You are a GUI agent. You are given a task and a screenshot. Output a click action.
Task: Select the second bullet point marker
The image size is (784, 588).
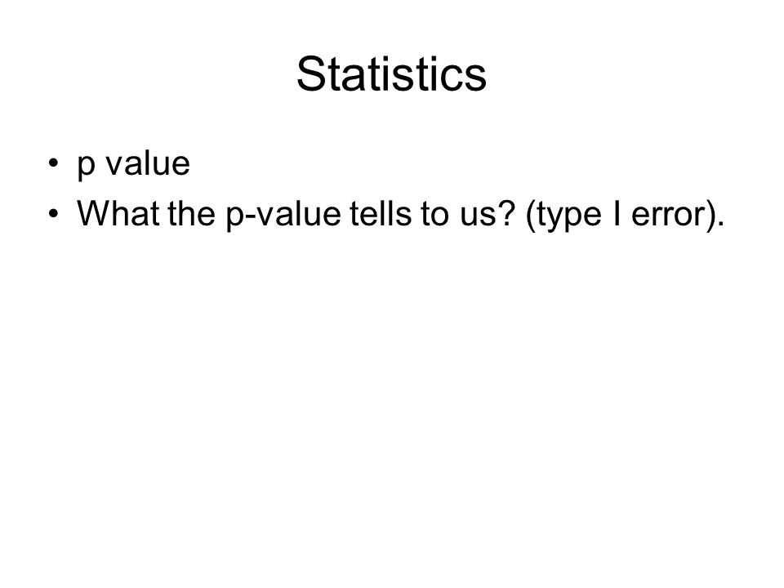point(54,213)
